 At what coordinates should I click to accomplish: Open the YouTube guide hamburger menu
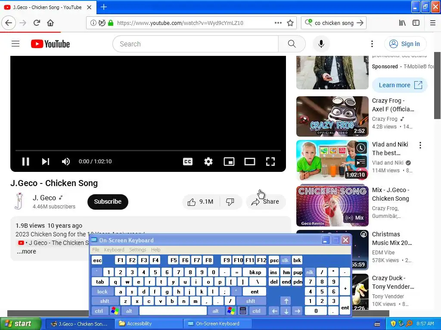pyautogui.click(x=16, y=44)
